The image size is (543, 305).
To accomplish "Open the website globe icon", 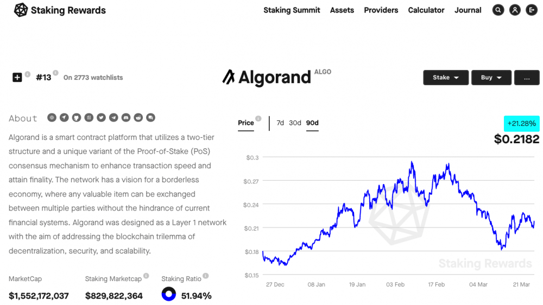I will click(x=52, y=118).
